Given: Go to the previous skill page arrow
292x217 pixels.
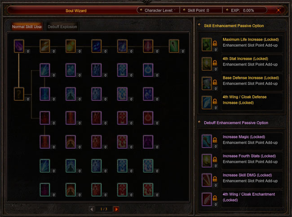Looking at the screenshot, I should (92, 209).
